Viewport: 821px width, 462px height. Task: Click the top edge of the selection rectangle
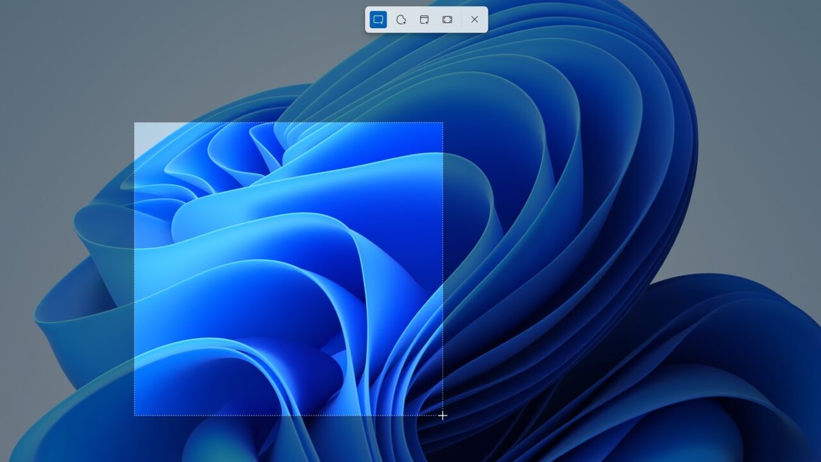289,123
